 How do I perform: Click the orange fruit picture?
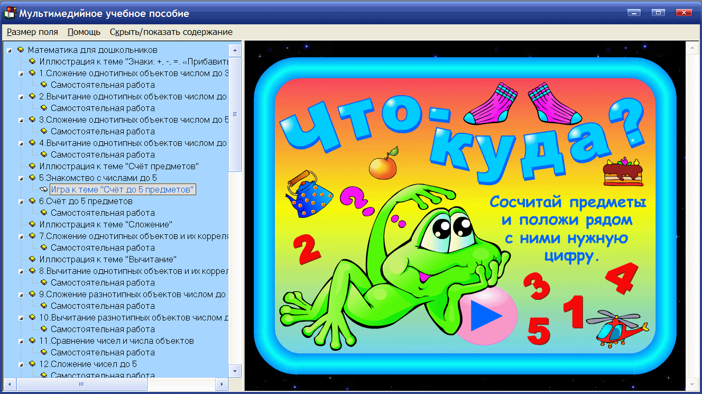[x=383, y=166]
